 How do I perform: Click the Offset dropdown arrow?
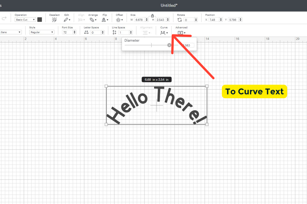(x=122, y=20)
